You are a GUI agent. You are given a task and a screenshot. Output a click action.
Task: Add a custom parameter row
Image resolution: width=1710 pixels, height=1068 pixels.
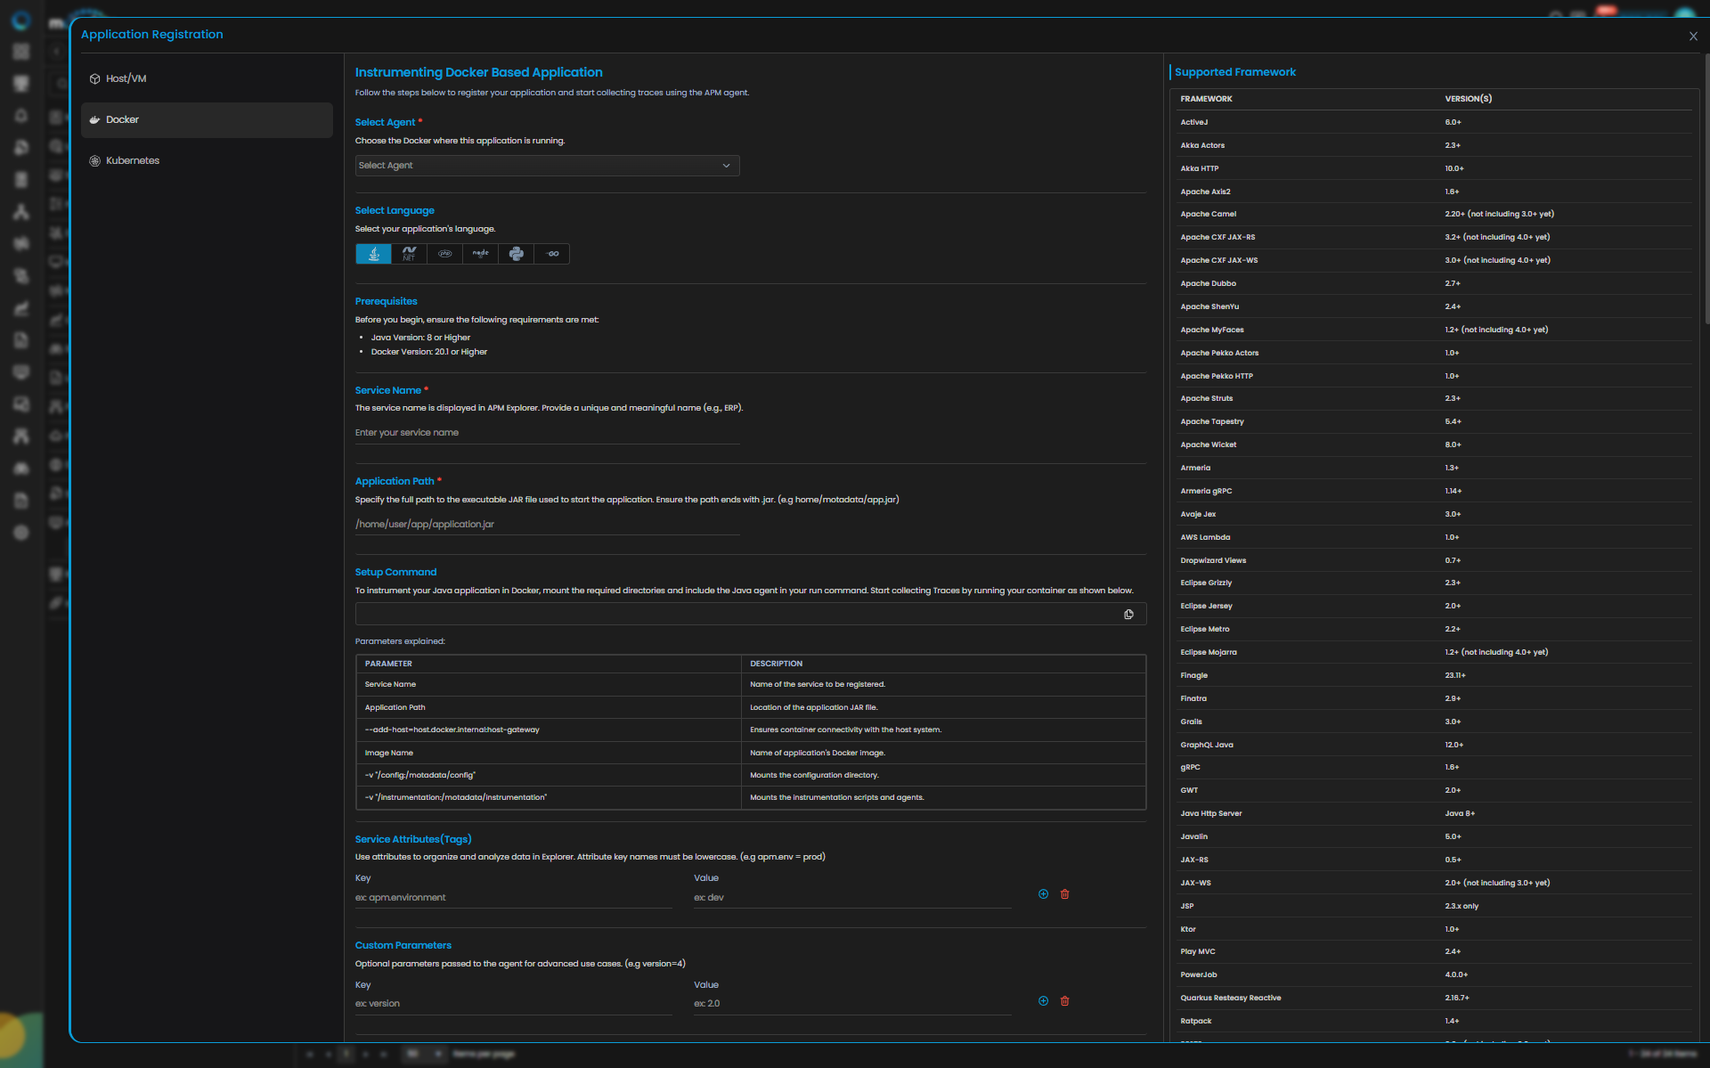coord(1043,1001)
